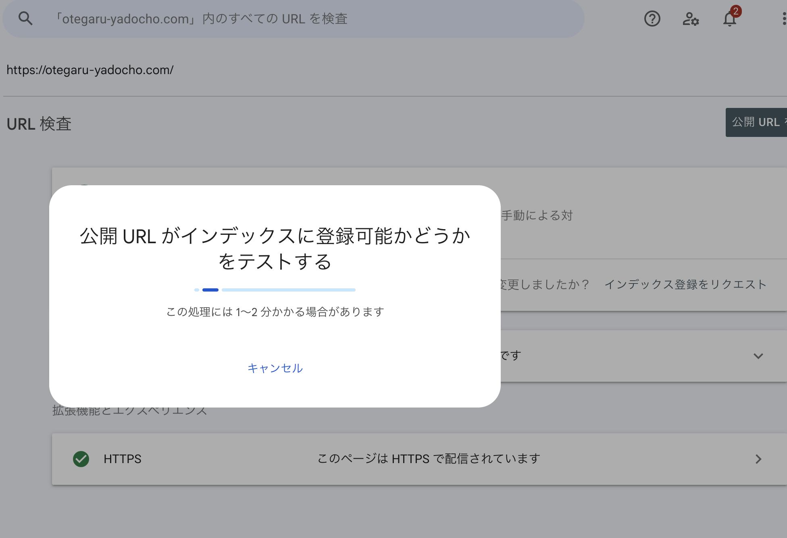Cancel the public URL test
Image resolution: width=787 pixels, height=538 pixels.
[275, 368]
